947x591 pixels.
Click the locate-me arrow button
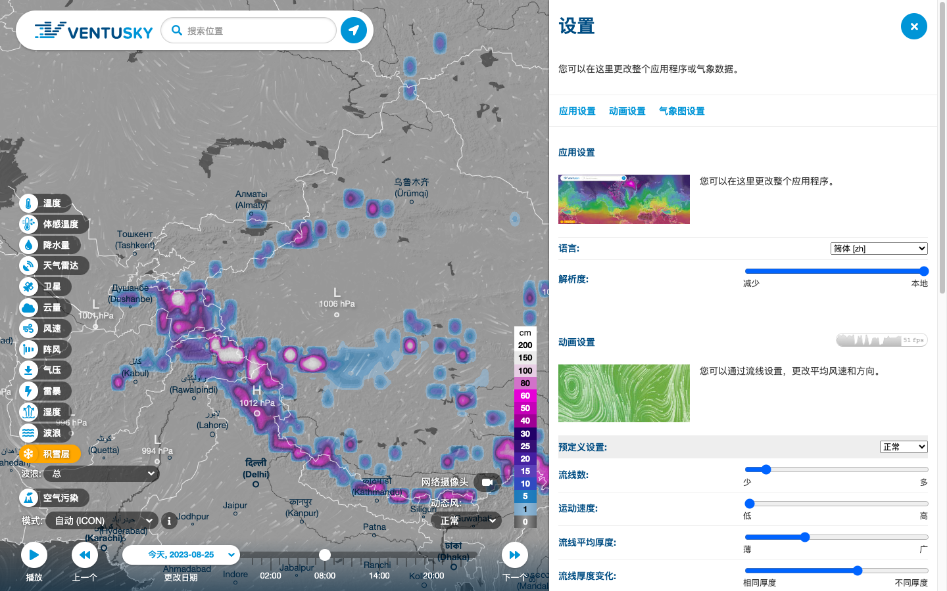tap(354, 30)
